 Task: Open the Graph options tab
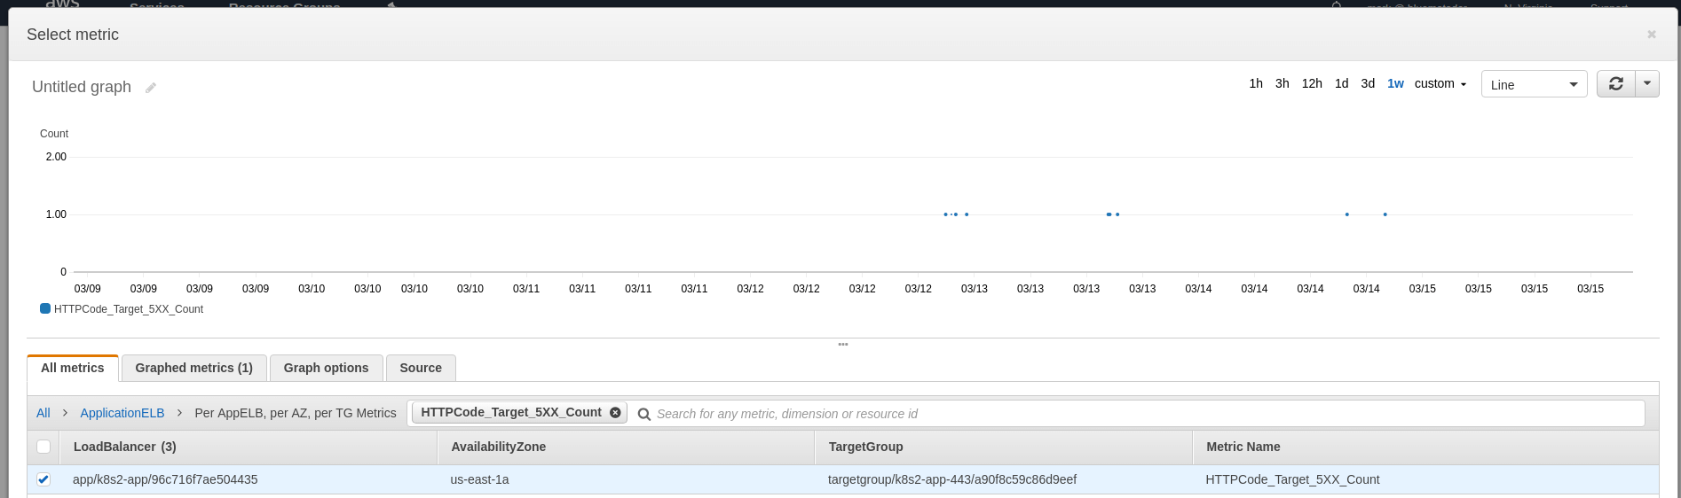[x=326, y=368]
